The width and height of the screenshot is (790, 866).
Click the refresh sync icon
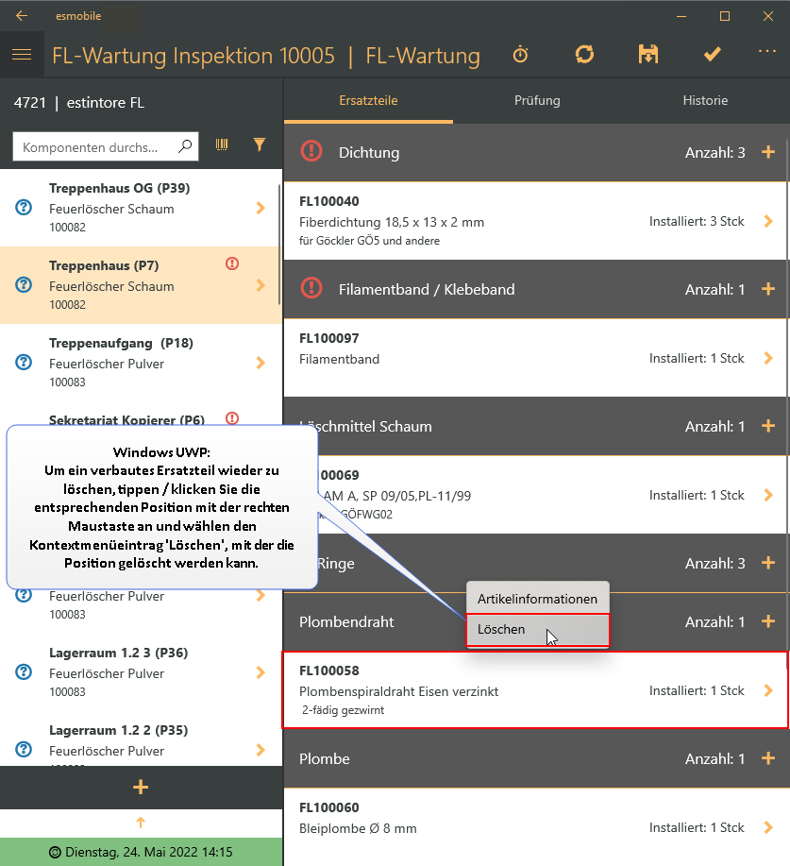(584, 55)
